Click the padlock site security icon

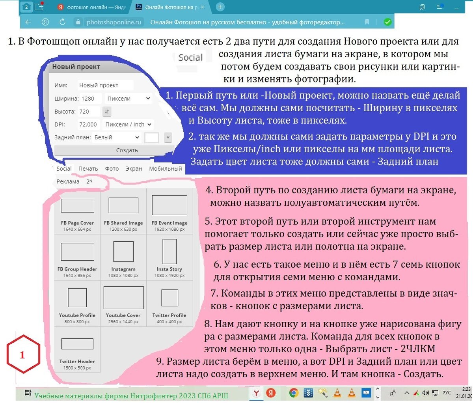pos(78,22)
